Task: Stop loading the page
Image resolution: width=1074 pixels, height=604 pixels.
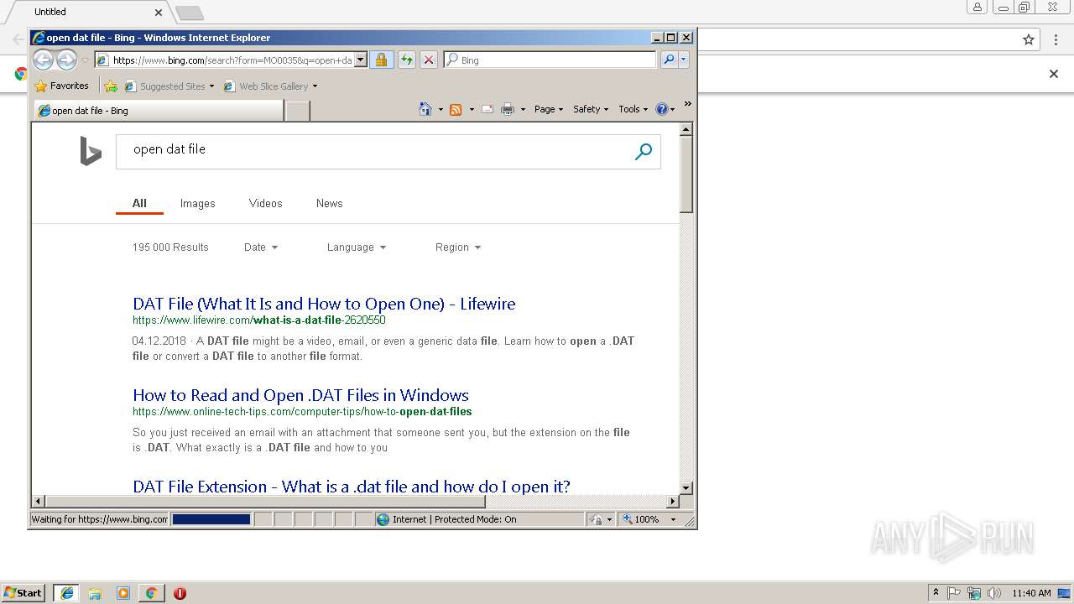Action: [x=429, y=60]
